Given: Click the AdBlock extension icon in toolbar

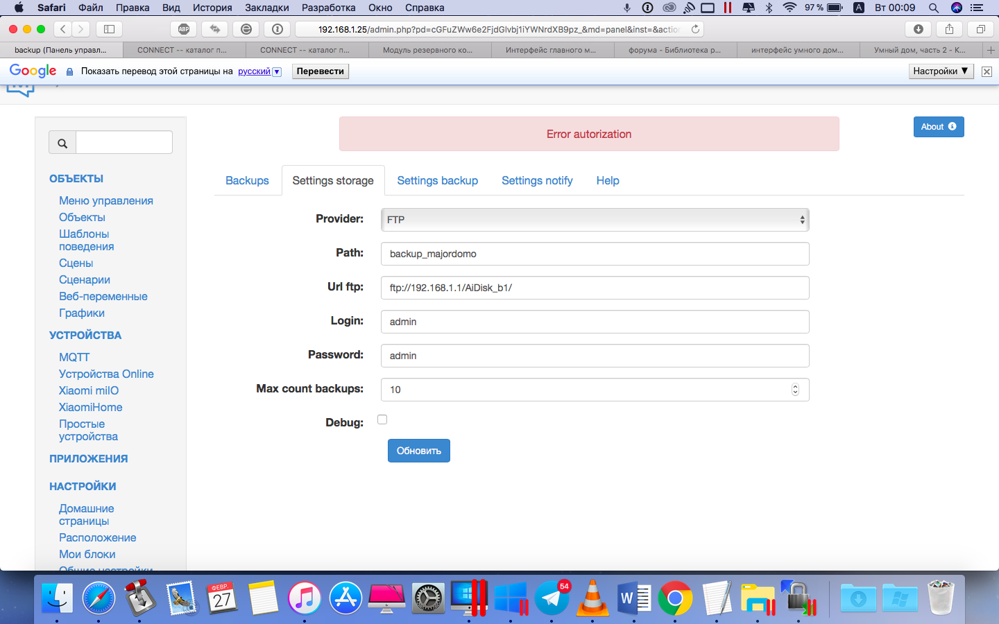Looking at the screenshot, I should point(184,29).
